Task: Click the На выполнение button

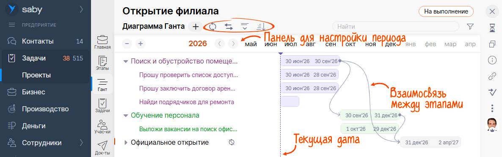Action: (446, 11)
